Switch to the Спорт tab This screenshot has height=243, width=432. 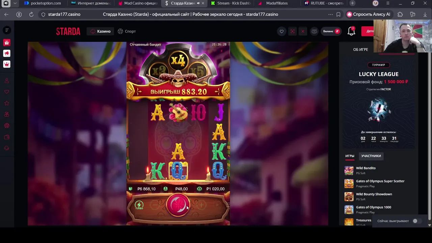click(x=127, y=31)
